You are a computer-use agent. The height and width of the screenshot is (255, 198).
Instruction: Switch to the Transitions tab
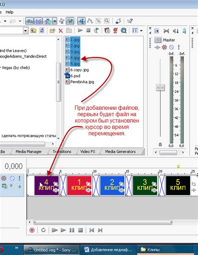point(62,152)
